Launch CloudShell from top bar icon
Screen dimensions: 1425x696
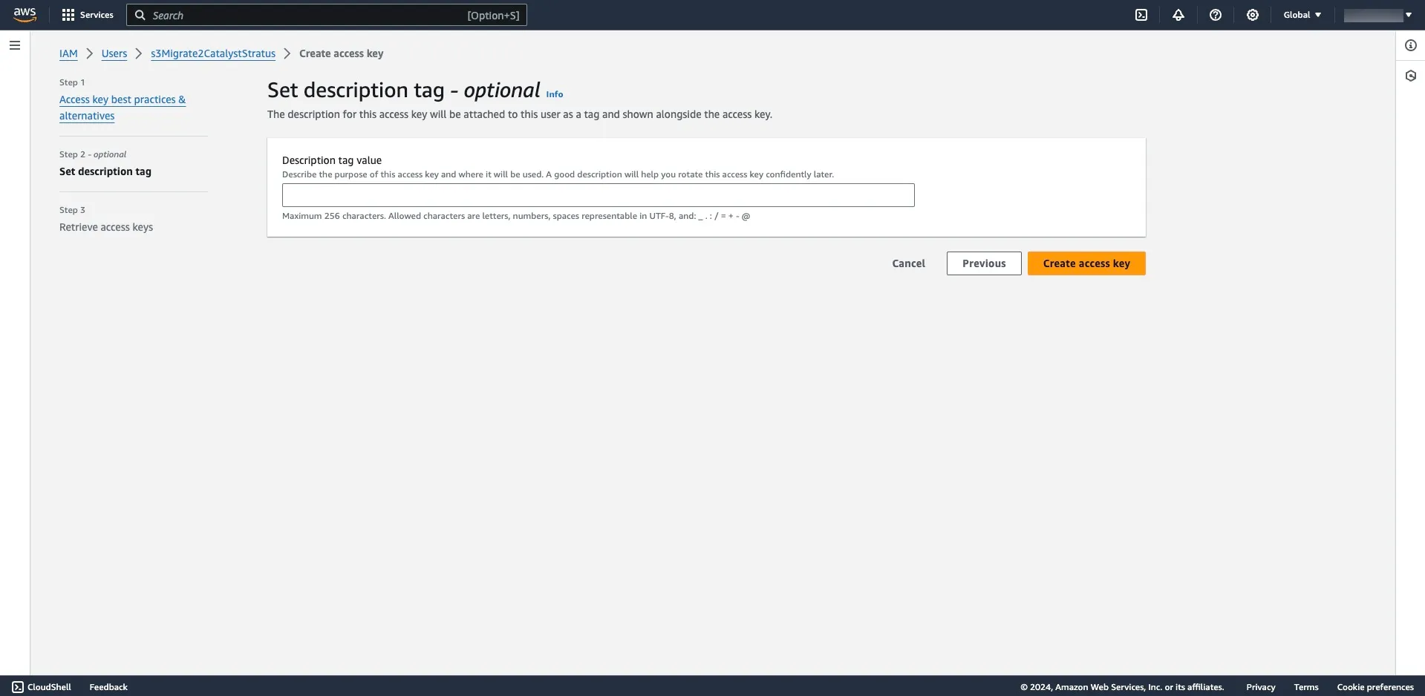(x=1141, y=15)
